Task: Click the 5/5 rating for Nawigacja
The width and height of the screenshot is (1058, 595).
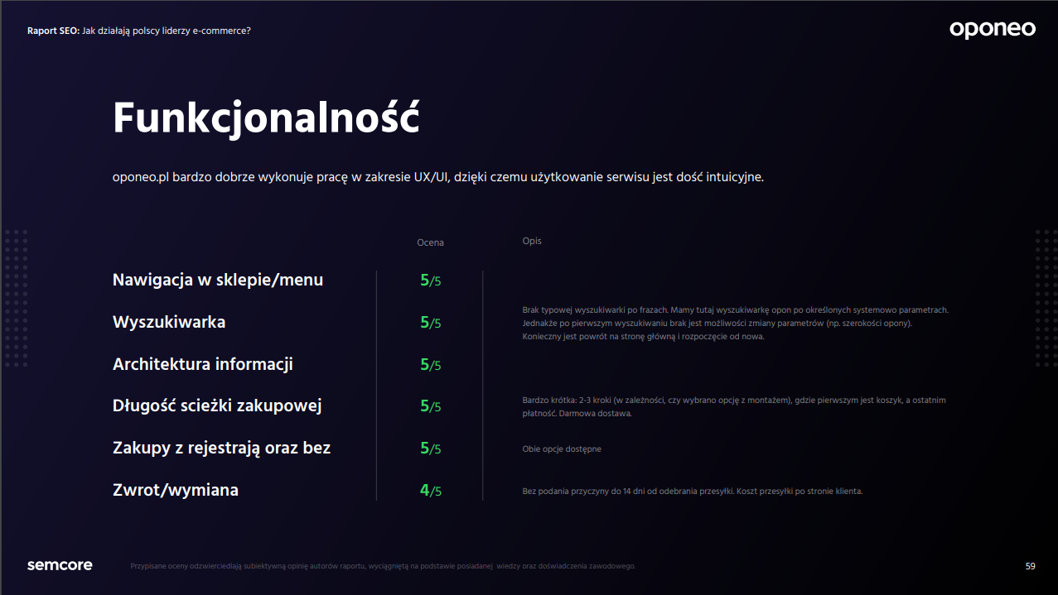Action: pyautogui.click(x=430, y=281)
